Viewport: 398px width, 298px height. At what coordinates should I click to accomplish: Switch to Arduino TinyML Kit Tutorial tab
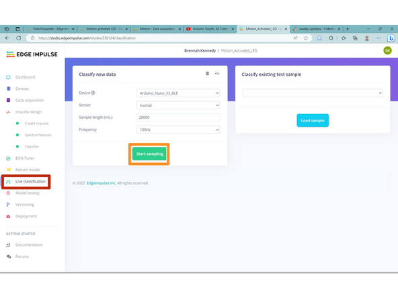click(210, 29)
